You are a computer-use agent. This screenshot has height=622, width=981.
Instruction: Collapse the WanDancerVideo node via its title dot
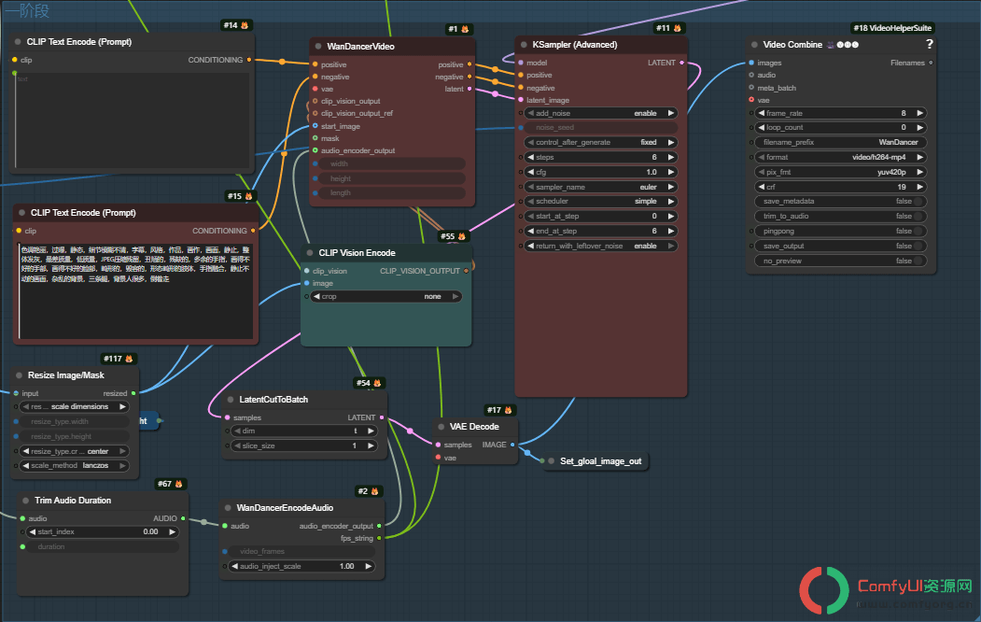[x=318, y=47]
